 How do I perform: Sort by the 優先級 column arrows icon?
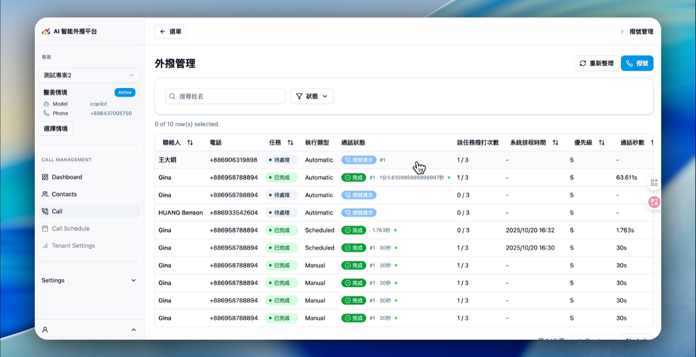601,143
